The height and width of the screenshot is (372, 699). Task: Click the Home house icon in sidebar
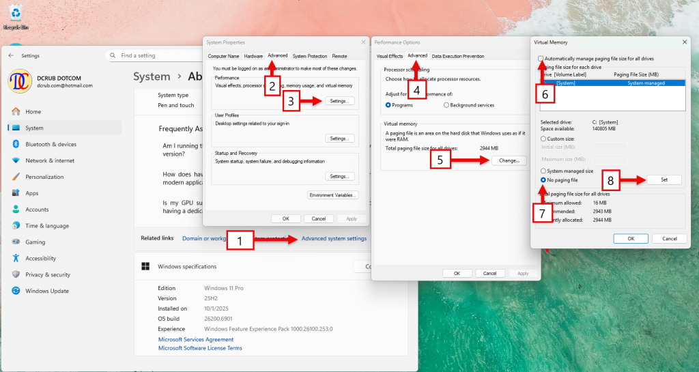tap(16, 111)
